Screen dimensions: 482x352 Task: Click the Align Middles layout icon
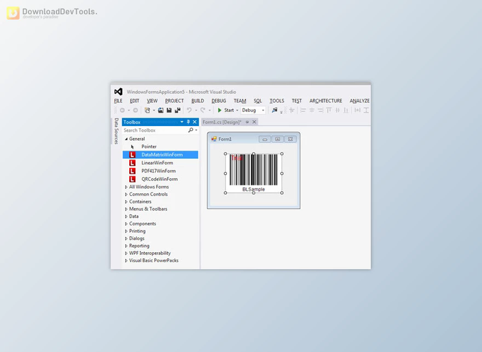(x=337, y=110)
